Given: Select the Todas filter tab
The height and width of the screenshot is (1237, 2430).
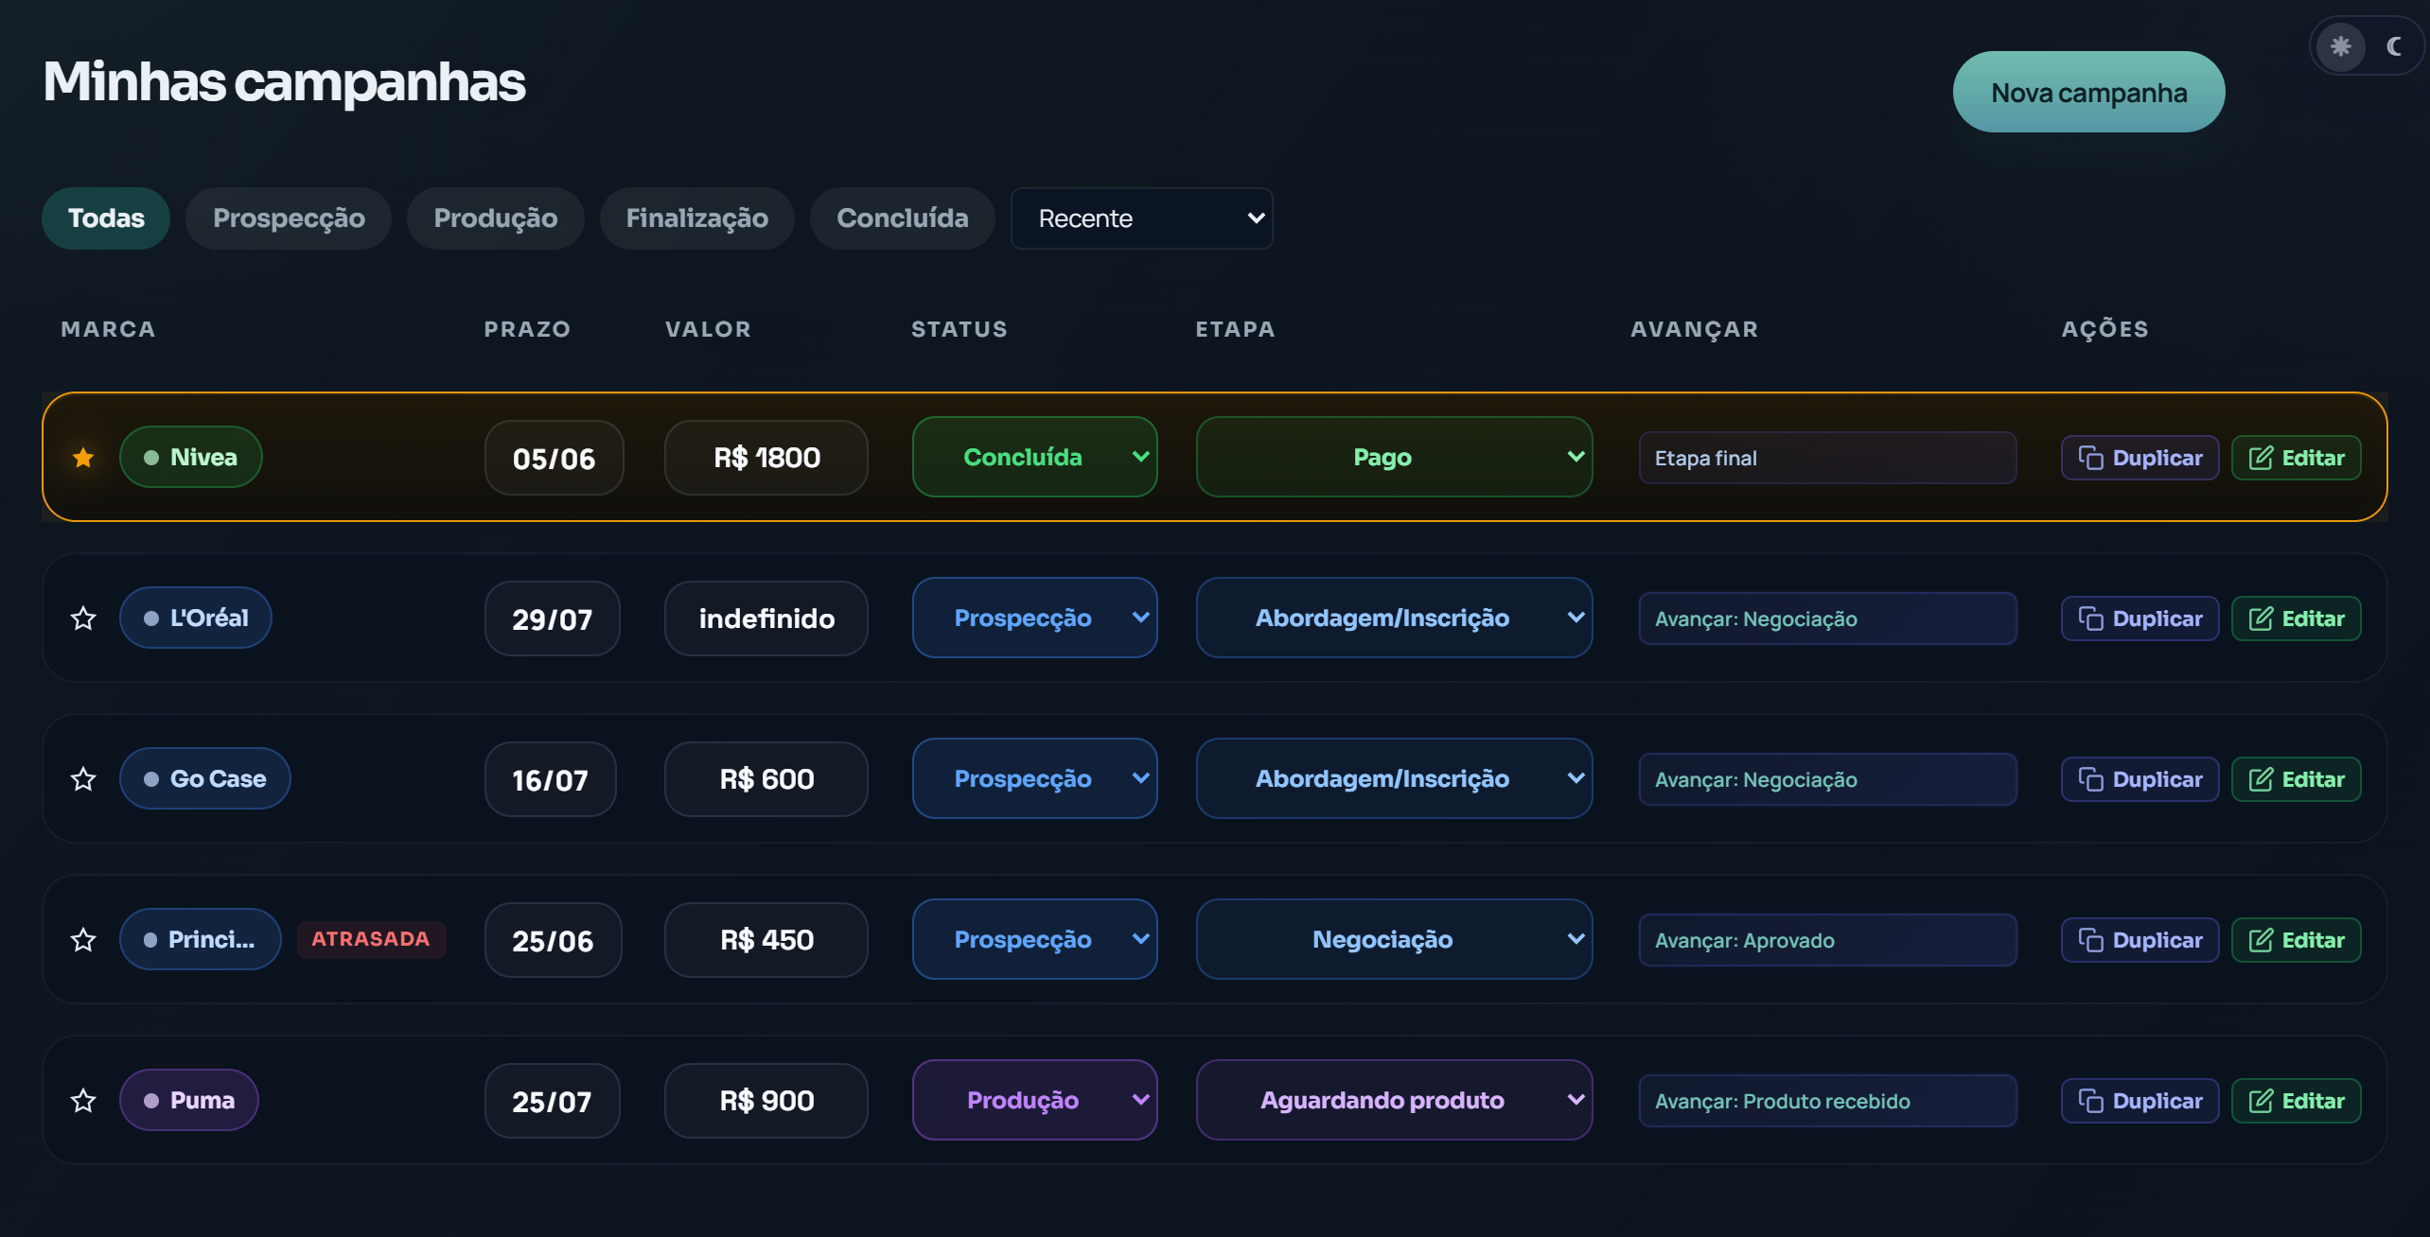Looking at the screenshot, I should [x=106, y=218].
